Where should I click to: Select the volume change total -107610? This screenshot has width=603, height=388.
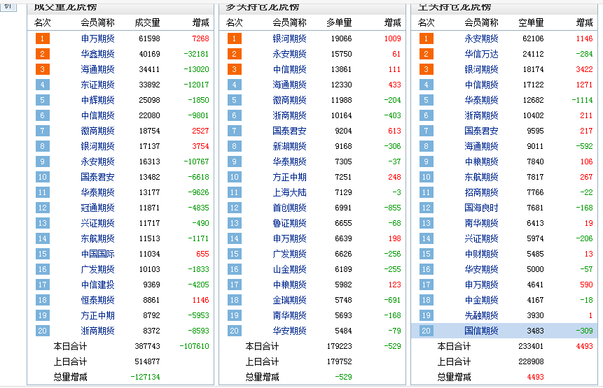pos(195,346)
